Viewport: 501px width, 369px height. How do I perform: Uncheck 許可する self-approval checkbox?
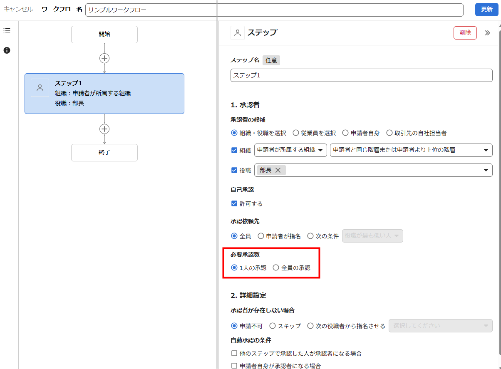point(234,204)
